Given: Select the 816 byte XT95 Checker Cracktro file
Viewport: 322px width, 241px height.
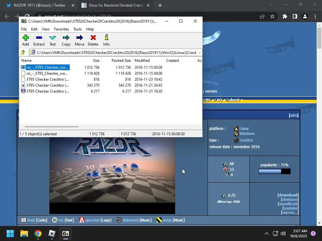Looking at the screenshot, I should pyautogui.click(x=45, y=79).
